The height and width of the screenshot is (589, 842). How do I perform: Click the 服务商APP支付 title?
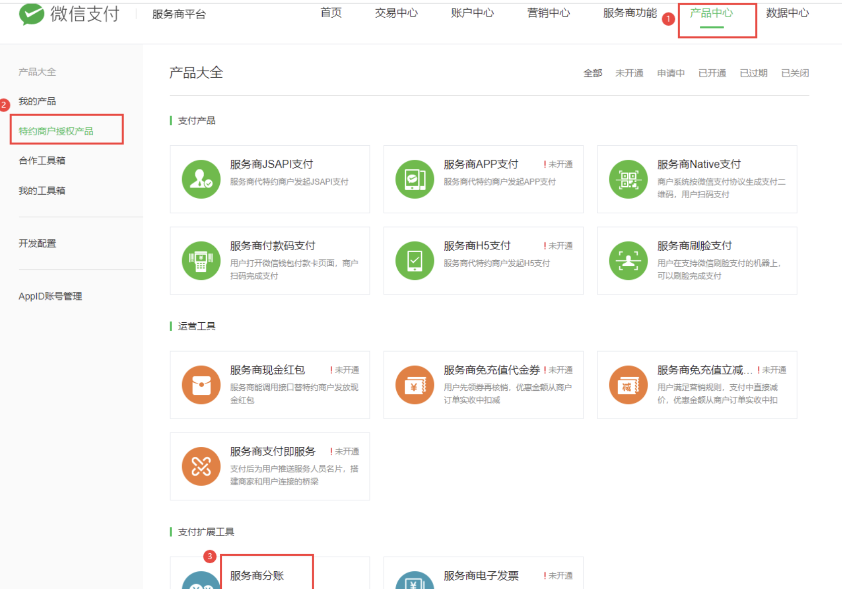tap(481, 164)
